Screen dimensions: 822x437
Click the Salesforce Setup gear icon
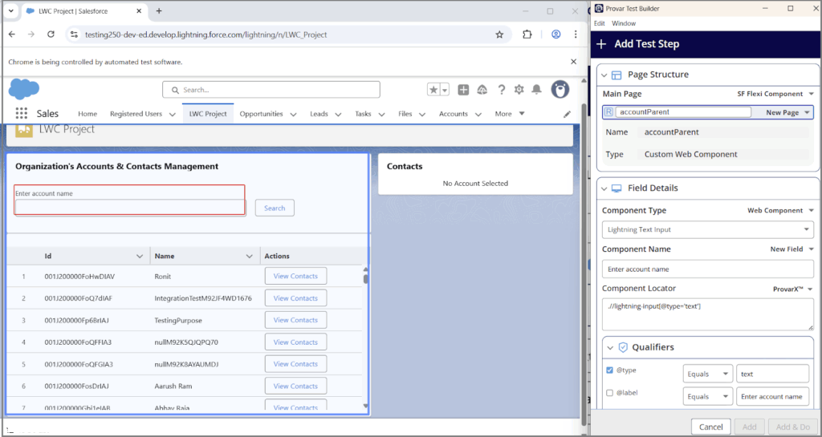[x=519, y=90]
